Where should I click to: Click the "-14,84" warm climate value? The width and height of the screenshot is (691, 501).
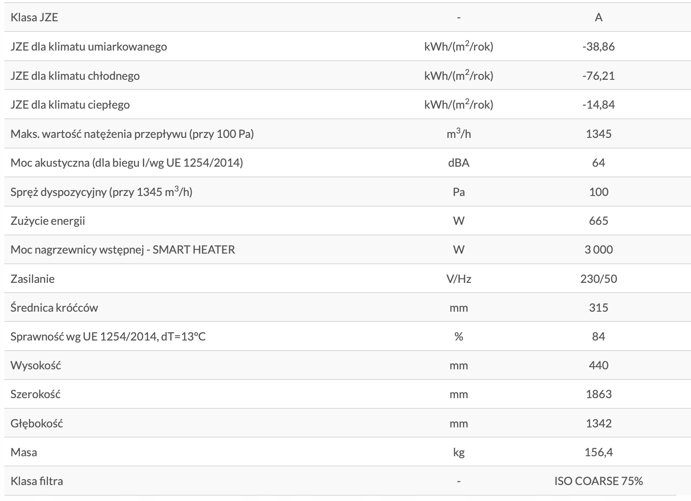coord(598,105)
